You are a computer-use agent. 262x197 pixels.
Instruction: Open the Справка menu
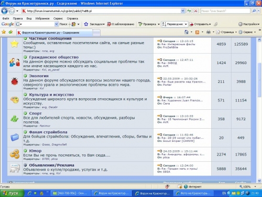tap(72, 18)
